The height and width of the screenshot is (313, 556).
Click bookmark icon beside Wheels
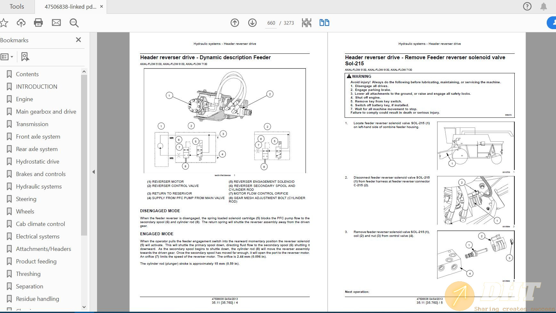tap(9, 212)
